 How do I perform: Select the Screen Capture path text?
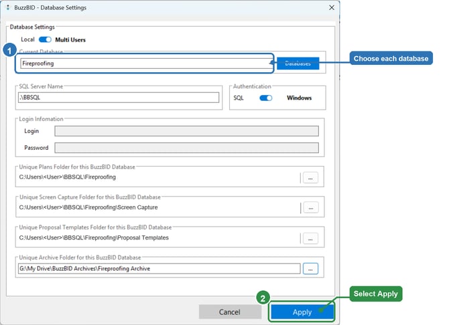pyautogui.click(x=88, y=207)
